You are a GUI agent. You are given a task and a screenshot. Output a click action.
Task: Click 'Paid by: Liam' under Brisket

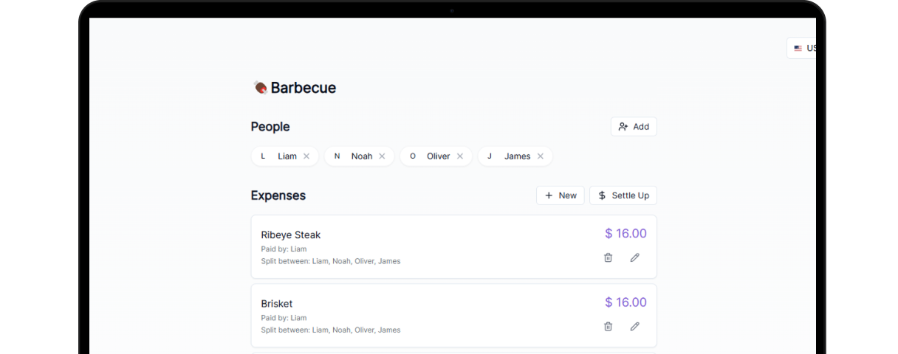click(x=284, y=318)
